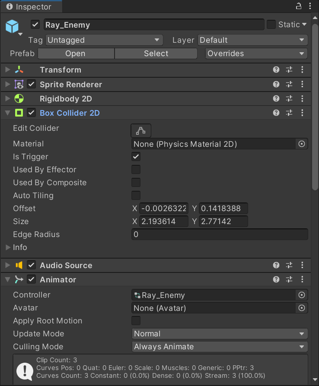The height and width of the screenshot is (386, 319).
Task: Enable Used By Composite checkbox
Action: point(136,182)
